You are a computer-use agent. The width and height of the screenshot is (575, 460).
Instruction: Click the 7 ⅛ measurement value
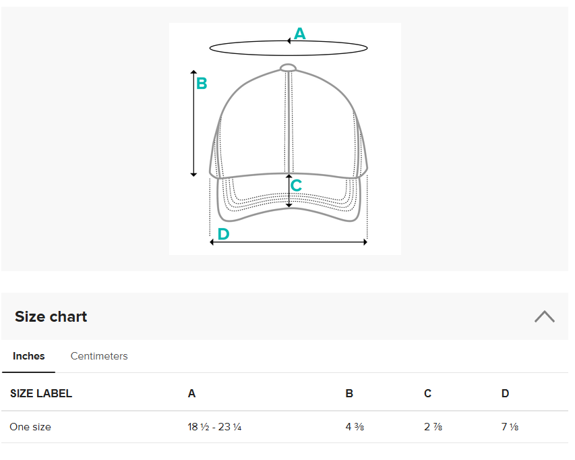[x=510, y=427]
